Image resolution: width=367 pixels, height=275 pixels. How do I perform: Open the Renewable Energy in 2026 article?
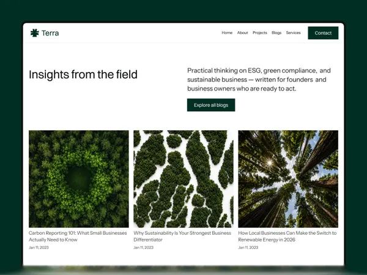coord(287,236)
